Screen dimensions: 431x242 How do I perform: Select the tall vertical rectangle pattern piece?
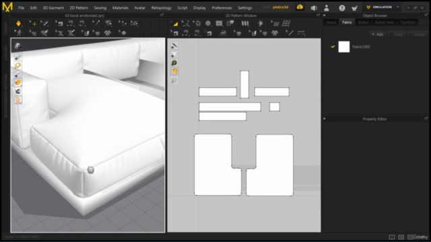point(244,84)
